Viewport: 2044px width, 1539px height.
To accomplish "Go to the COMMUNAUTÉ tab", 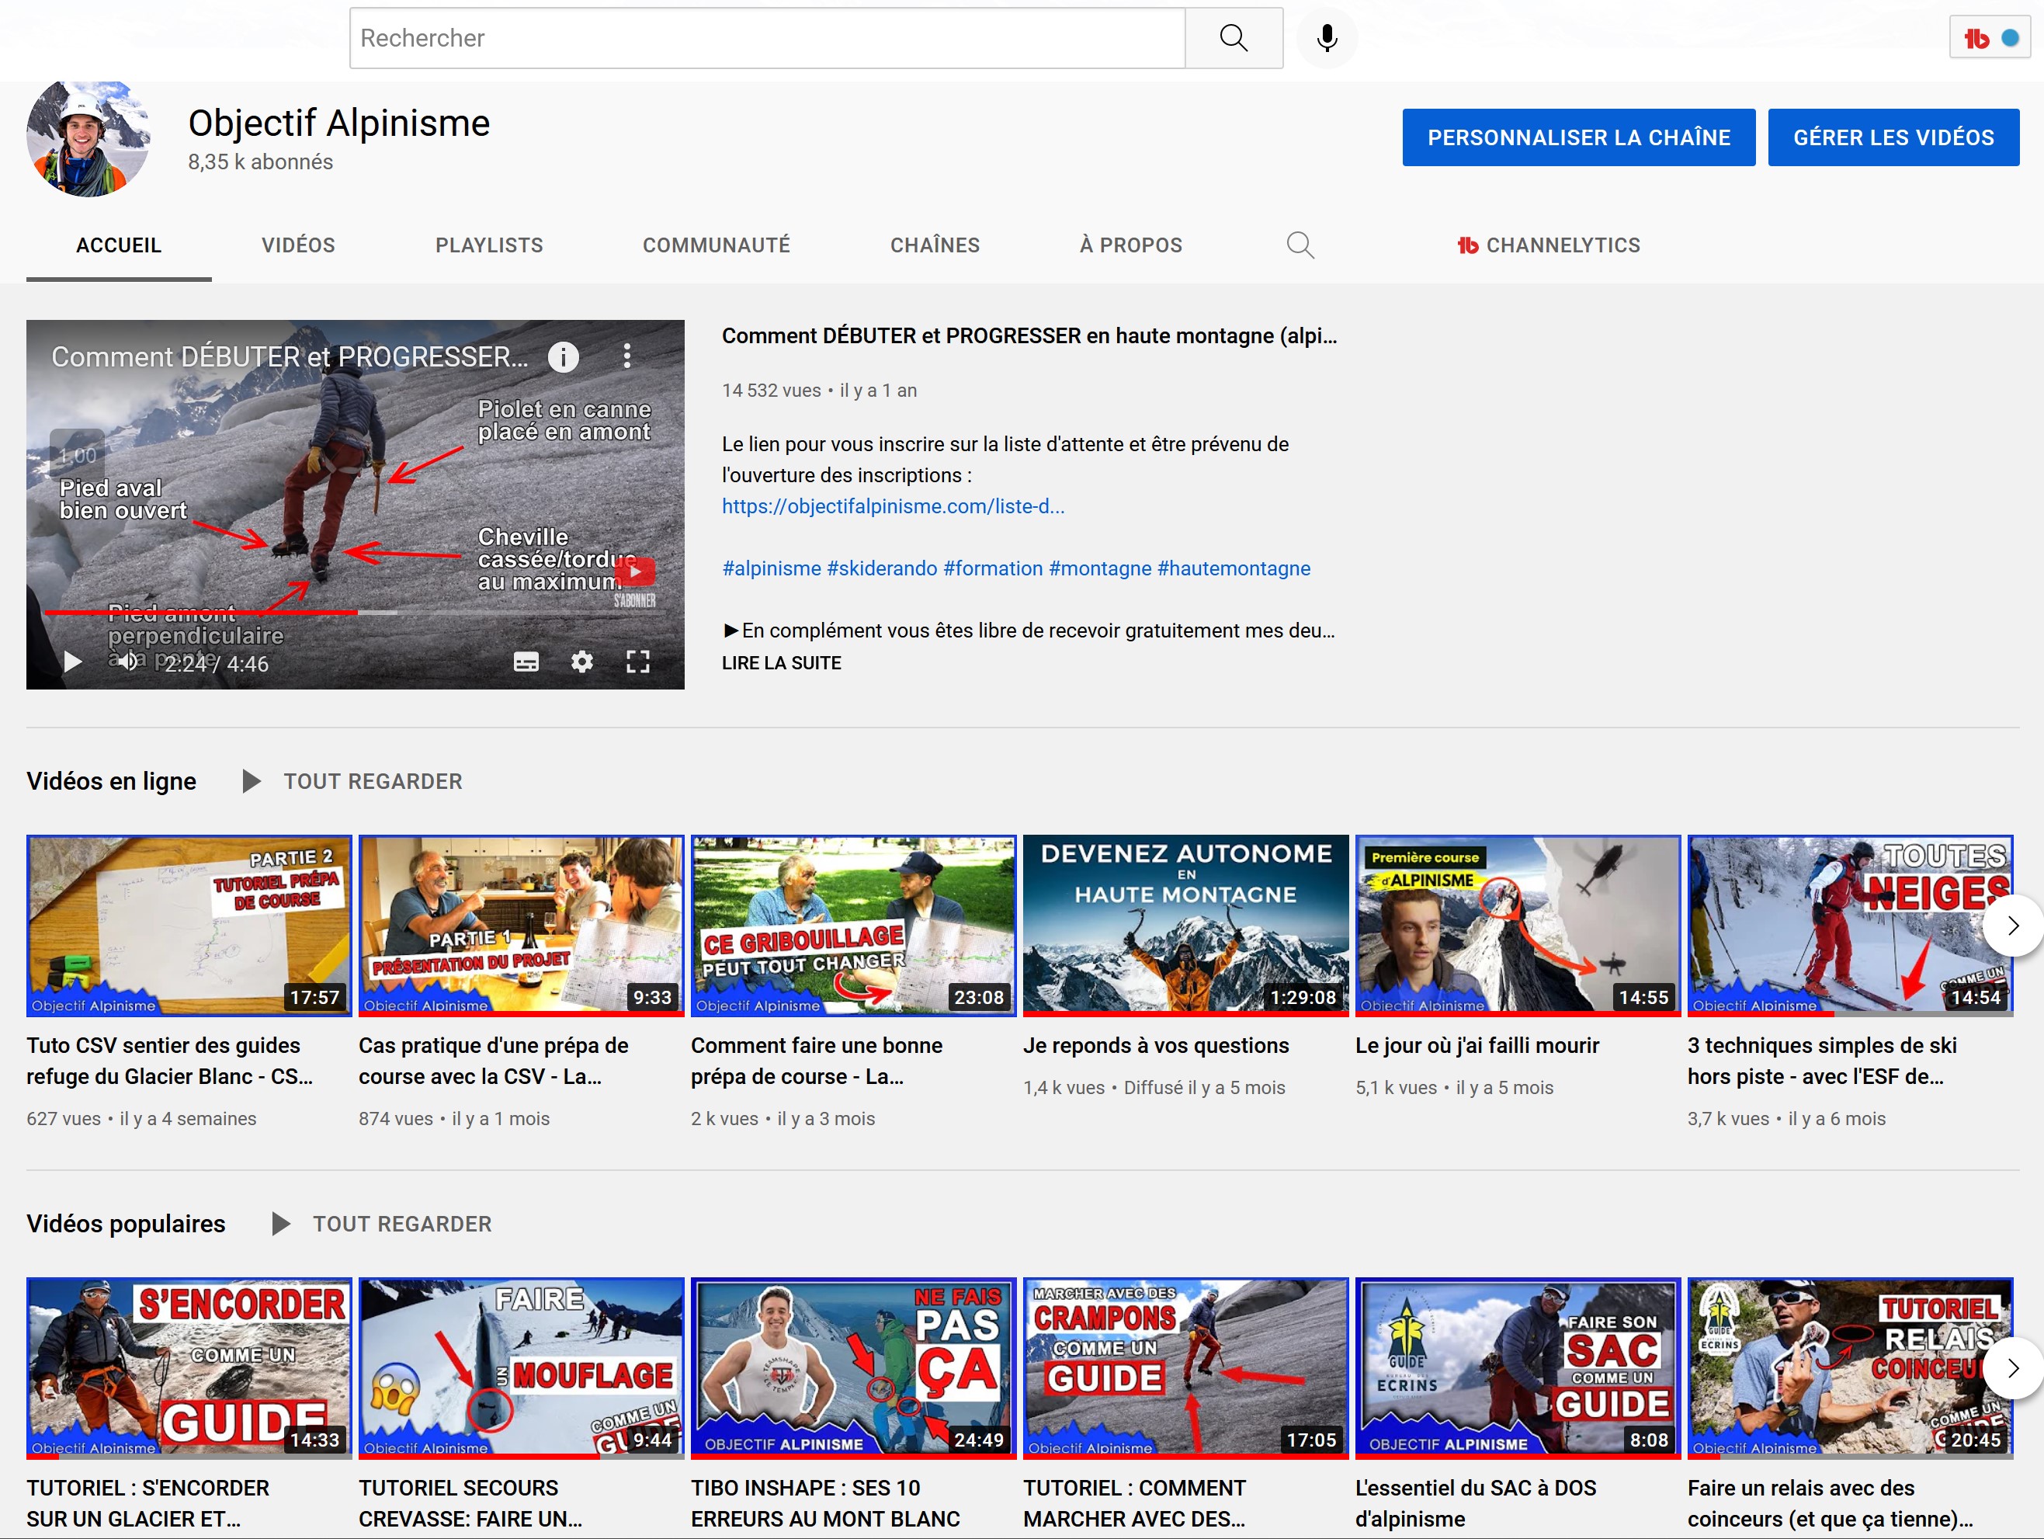I will (717, 245).
